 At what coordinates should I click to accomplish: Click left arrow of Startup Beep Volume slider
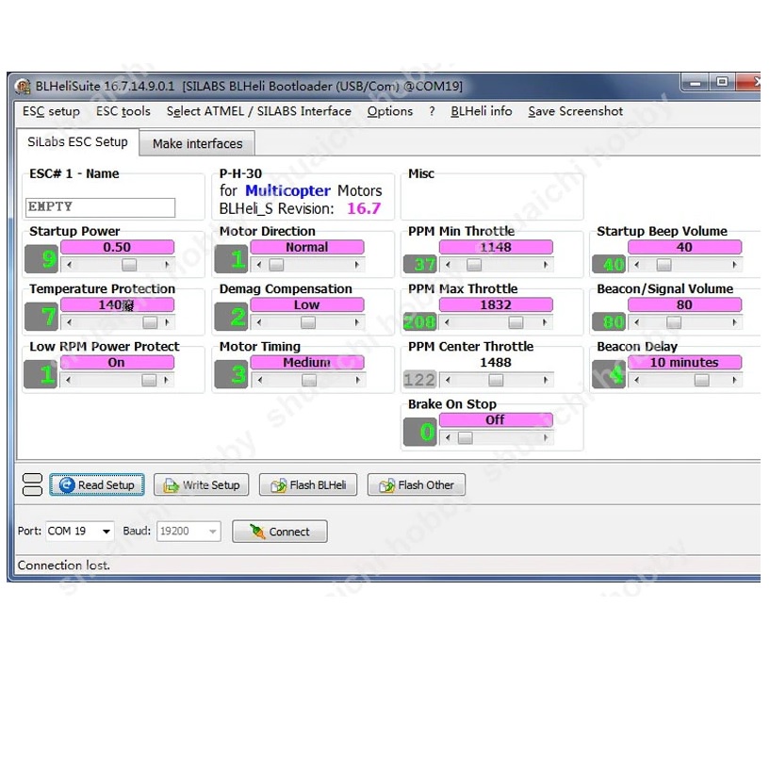click(637, 265)
